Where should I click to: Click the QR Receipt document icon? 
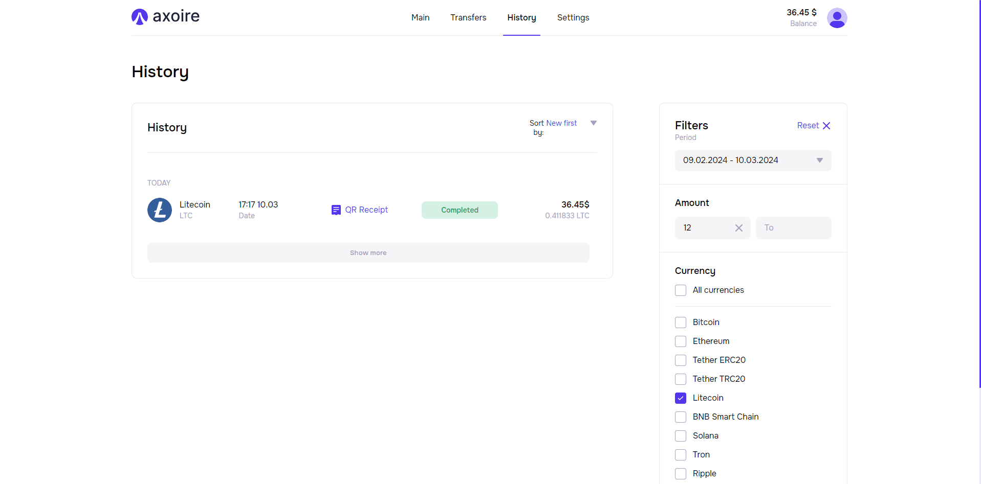tap(336, 210)
